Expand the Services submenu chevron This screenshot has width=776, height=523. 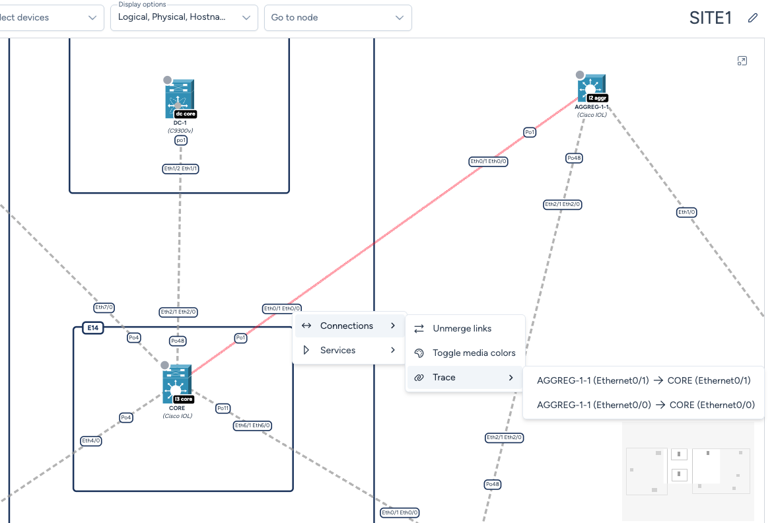click(x=393, y=350)
